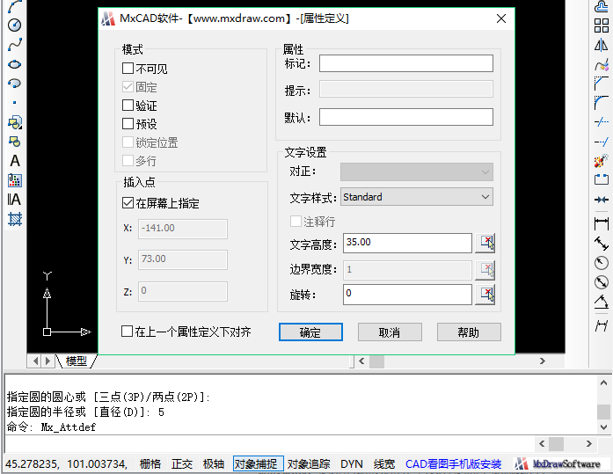Click the Chamfer tool icon
This screenshot has height=474, width=613.
(602, 84)
